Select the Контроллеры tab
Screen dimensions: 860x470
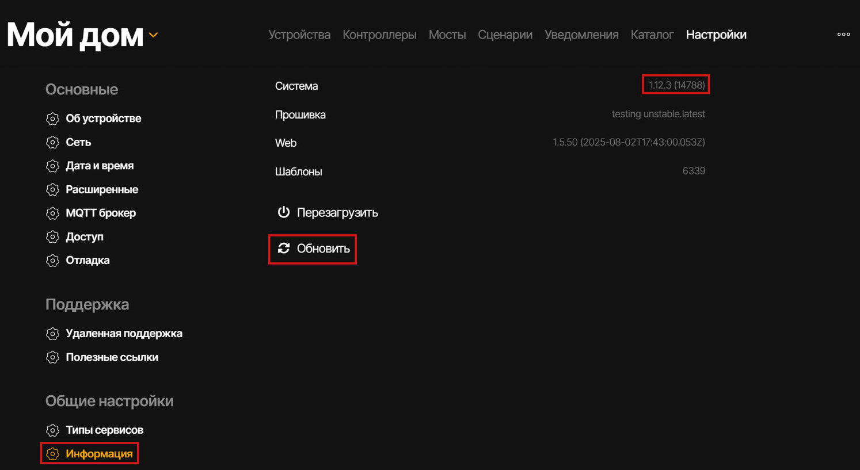pyautogui.click(x=379, y=35)
